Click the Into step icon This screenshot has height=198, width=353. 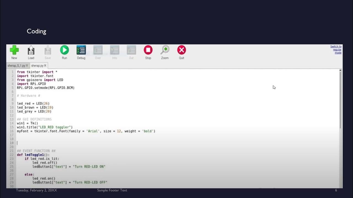click(114, 52)
